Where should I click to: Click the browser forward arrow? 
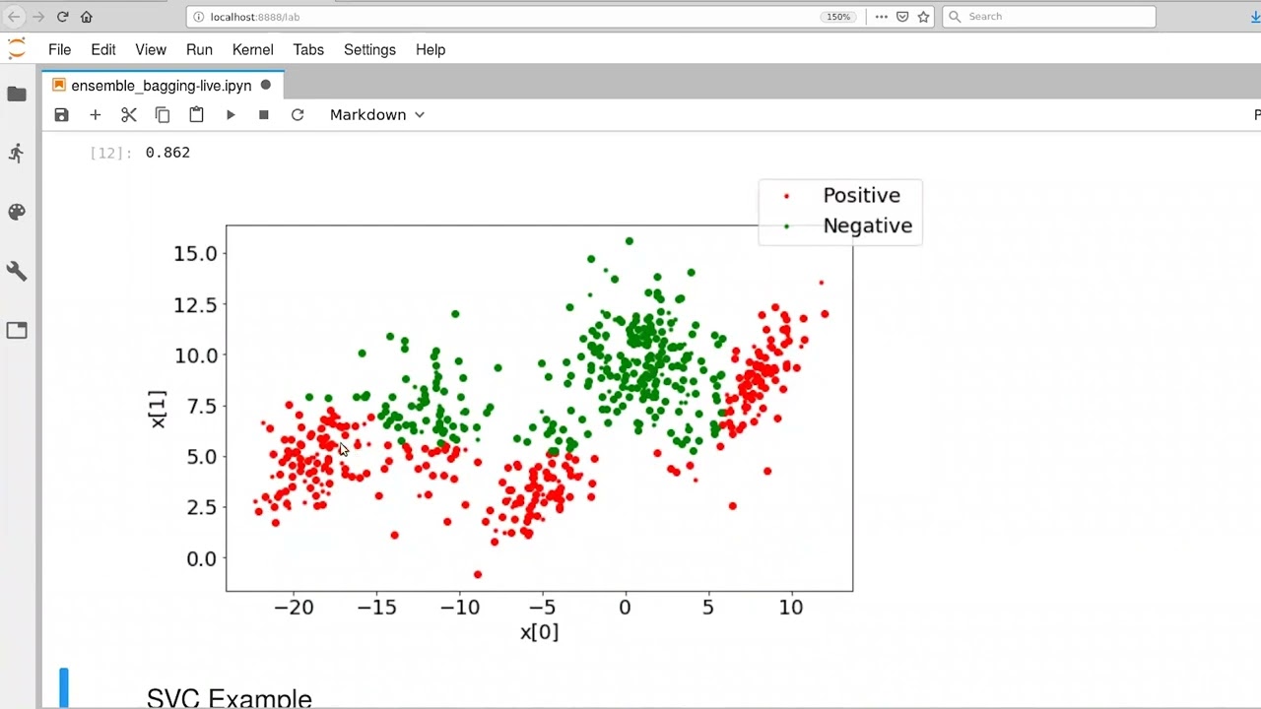click(x=37, y=17)
